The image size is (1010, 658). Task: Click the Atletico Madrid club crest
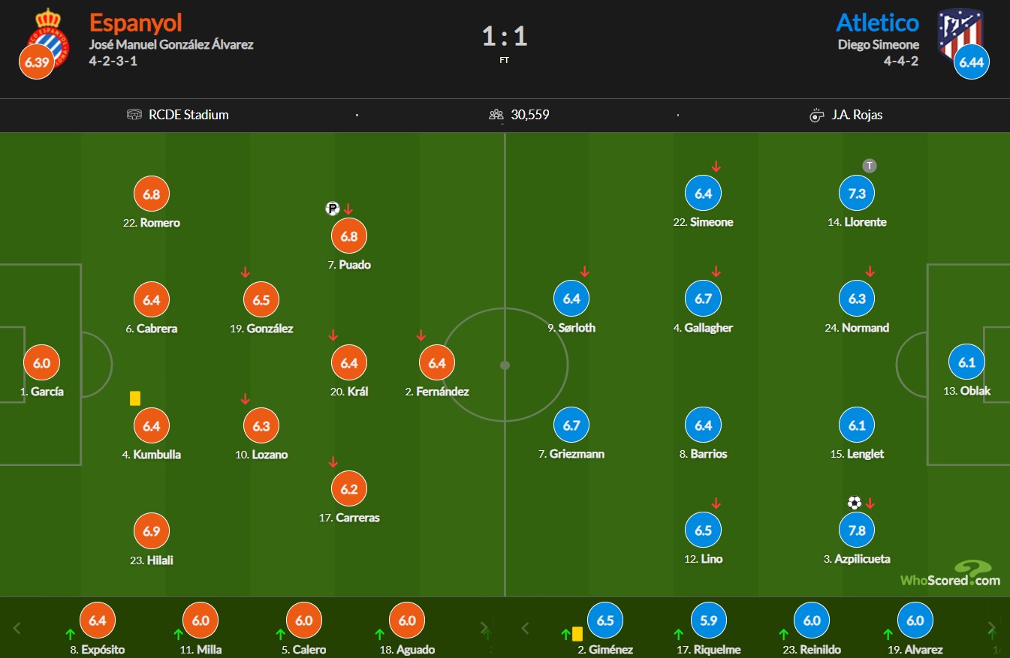pyautogui.click(x=960, y=35)
